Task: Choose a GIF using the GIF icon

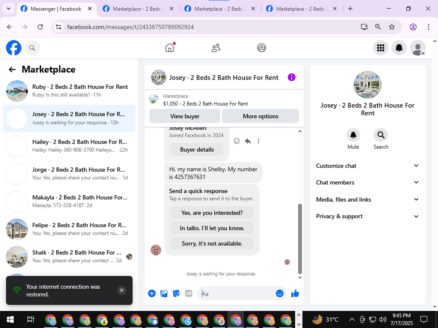Action: tap(189, 293)
